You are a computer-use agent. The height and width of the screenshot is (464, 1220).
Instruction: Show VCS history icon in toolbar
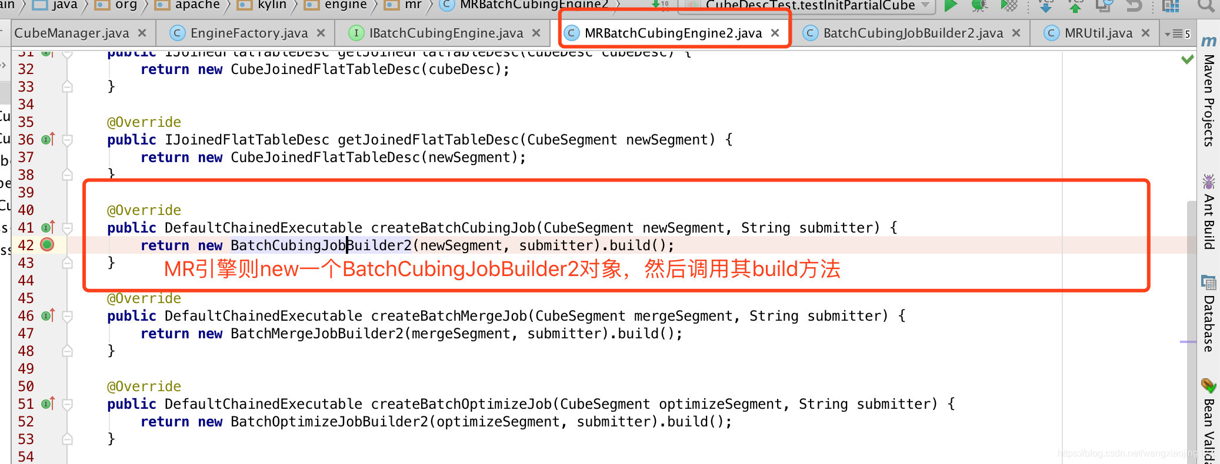pos(1104,5)
